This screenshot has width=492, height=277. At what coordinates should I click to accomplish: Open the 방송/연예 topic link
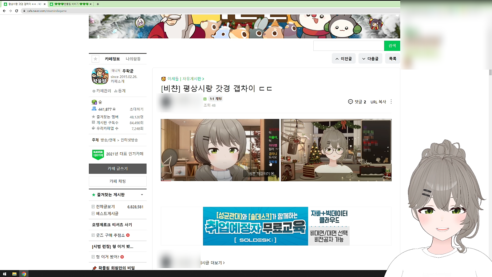(108, 140)
